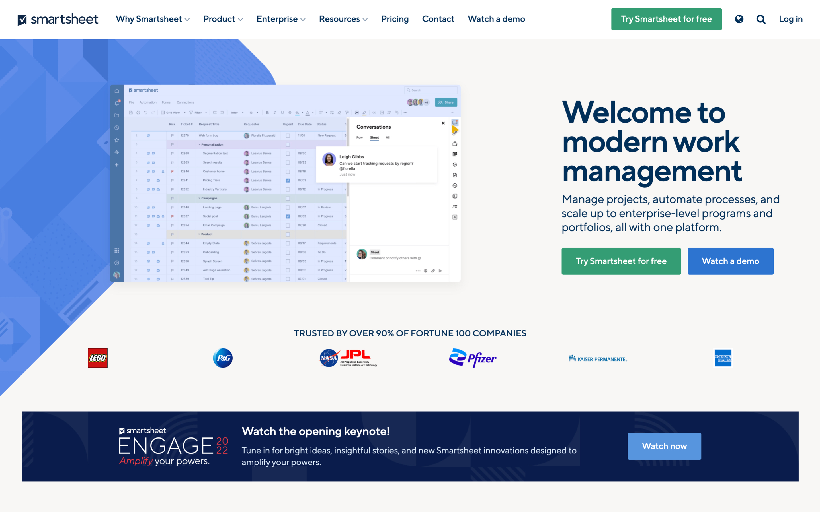Click the Watch now button in the ENGAGE banner

coord(664,446)
